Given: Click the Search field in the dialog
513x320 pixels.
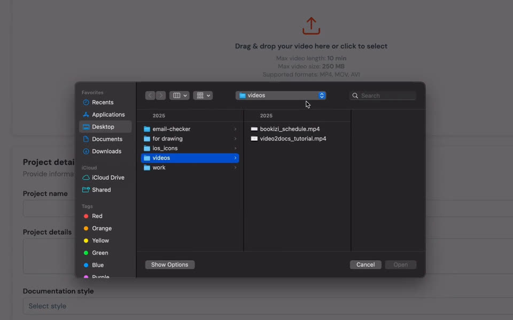Looking at the screenshot, I should [383, 95].
